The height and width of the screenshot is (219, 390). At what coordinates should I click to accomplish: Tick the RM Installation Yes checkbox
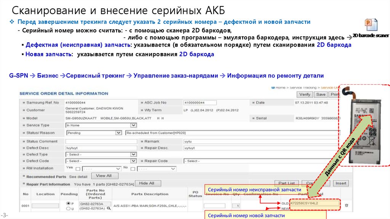[78, 169]
